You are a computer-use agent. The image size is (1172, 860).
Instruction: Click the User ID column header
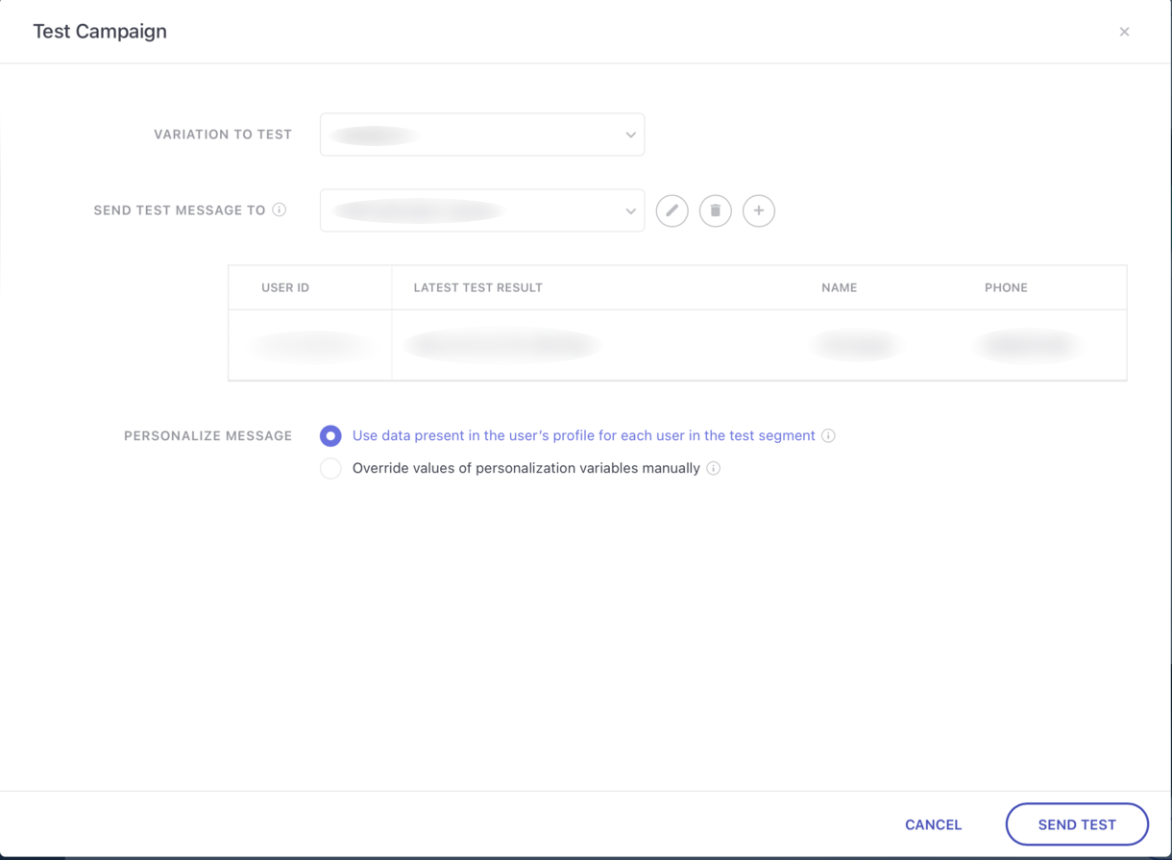point(285,287)
